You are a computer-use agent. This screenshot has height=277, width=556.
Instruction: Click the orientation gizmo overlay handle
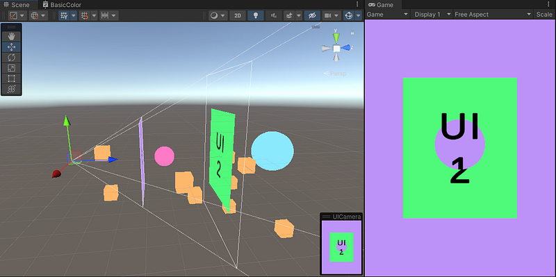point(316,27)
